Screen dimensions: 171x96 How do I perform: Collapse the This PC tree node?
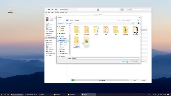point(58,36)
